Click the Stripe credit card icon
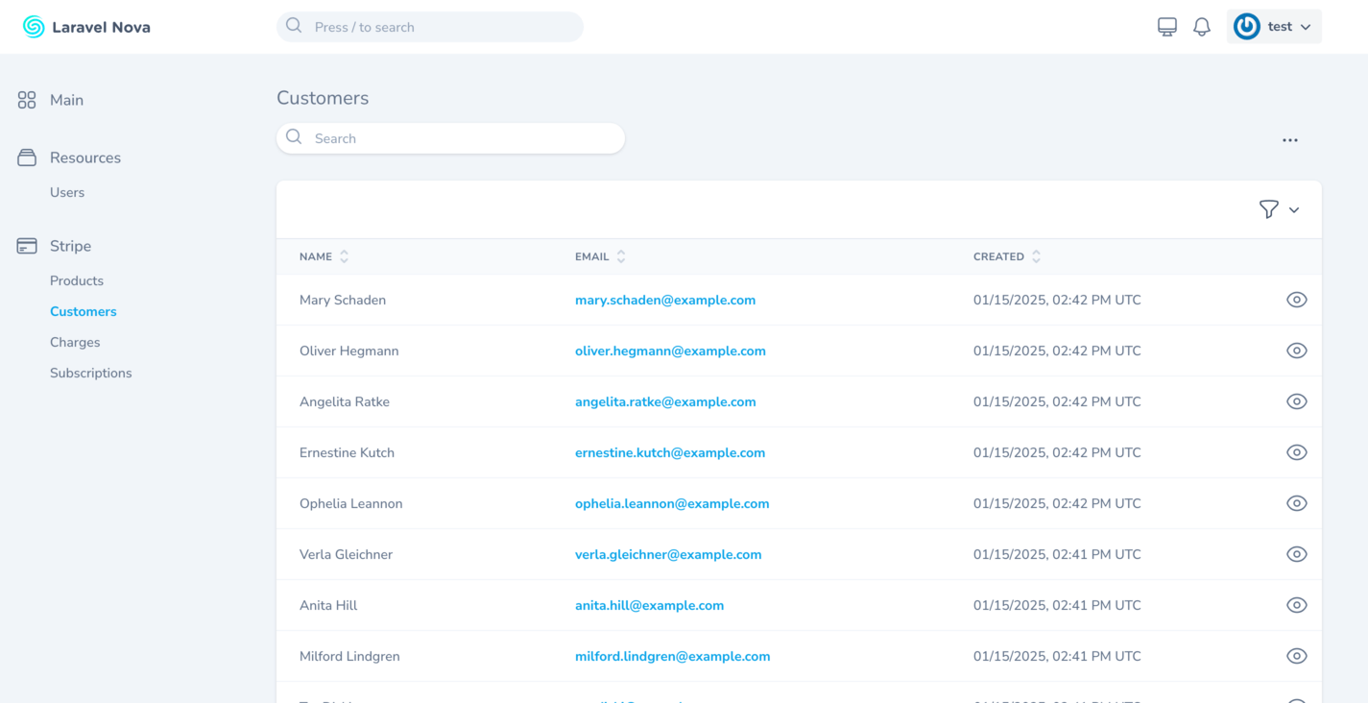 tap(27, 246)
